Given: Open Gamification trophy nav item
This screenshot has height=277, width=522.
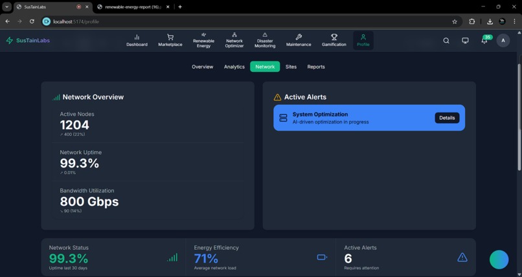Looking at the screenshot, I should (334, 40).
